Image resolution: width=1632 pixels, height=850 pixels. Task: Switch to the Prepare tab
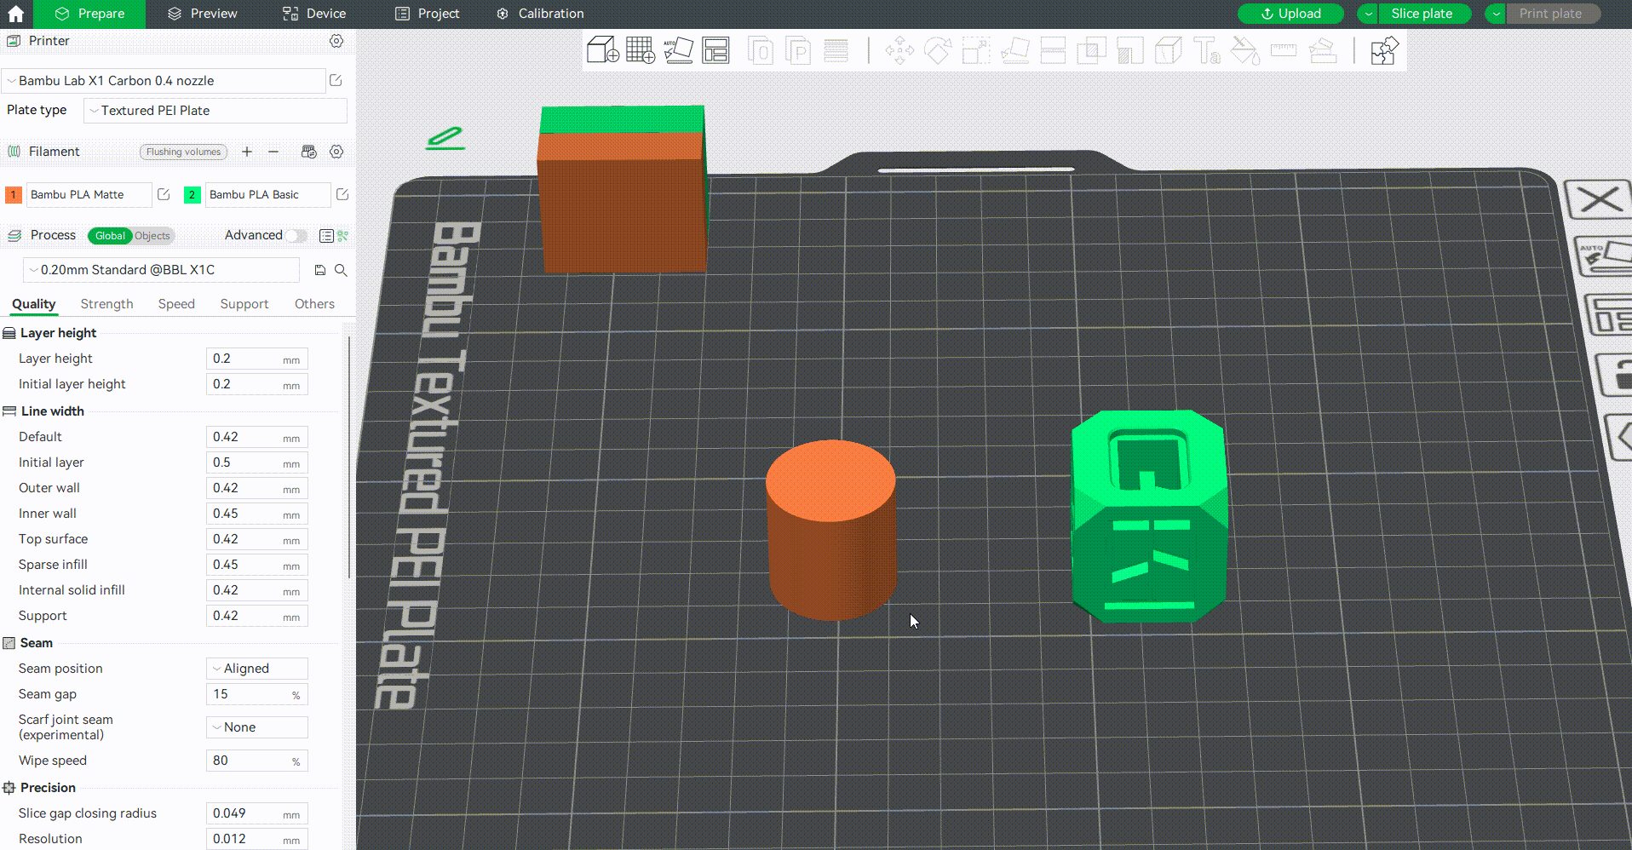89,14
